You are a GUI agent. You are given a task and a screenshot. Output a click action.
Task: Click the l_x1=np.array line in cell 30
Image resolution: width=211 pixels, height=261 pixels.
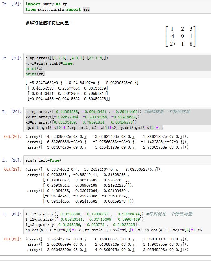point(84,214)
